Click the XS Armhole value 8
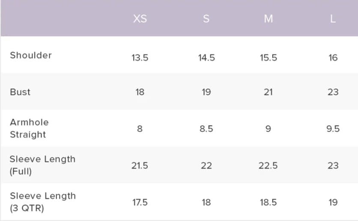 tap(140, 129)
